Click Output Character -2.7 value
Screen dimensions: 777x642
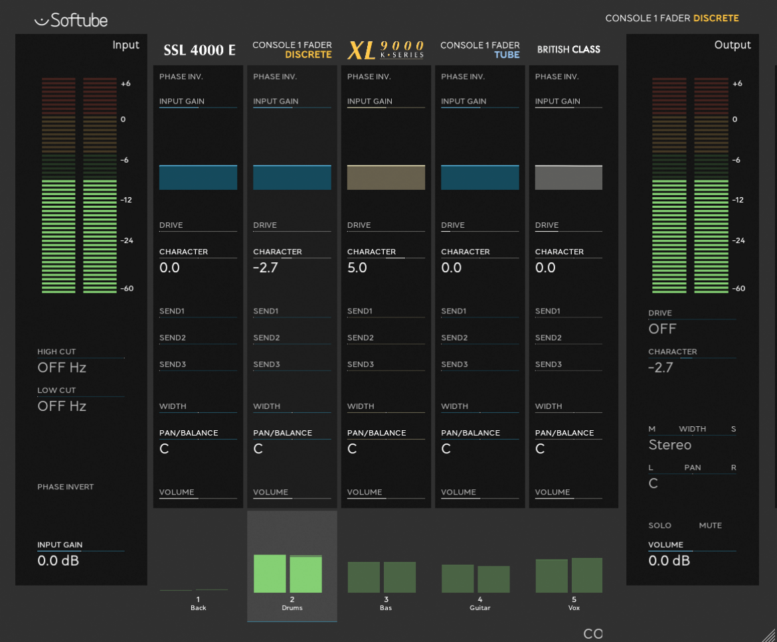coord(661,368)
